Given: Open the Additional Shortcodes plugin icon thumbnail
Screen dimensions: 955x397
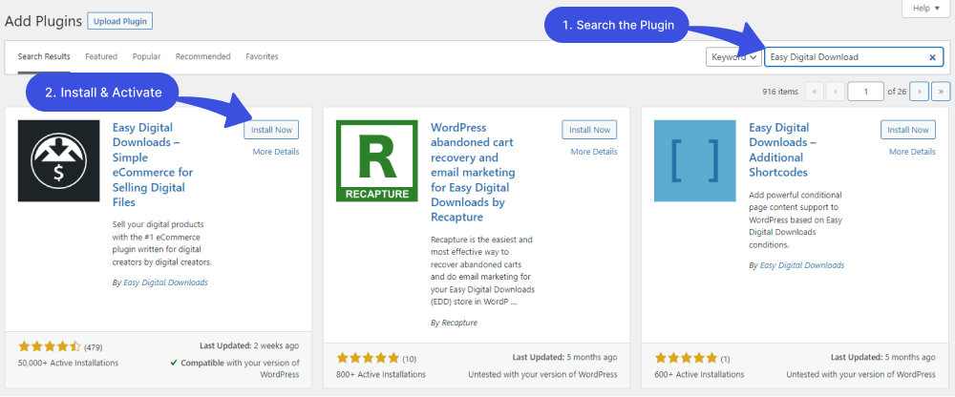Looking at the screenshot, I should pos(695,160).
